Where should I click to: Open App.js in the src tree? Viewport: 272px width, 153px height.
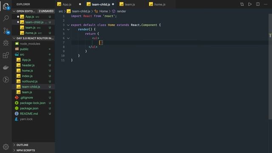[x=33, y=60]
